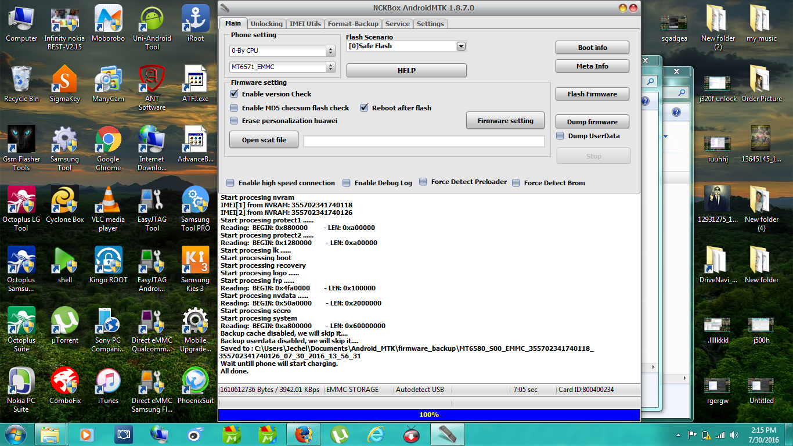Switch to the IMEI Utils tab
This screenshot has width=793, height=446.
click(x=305, y=24)
